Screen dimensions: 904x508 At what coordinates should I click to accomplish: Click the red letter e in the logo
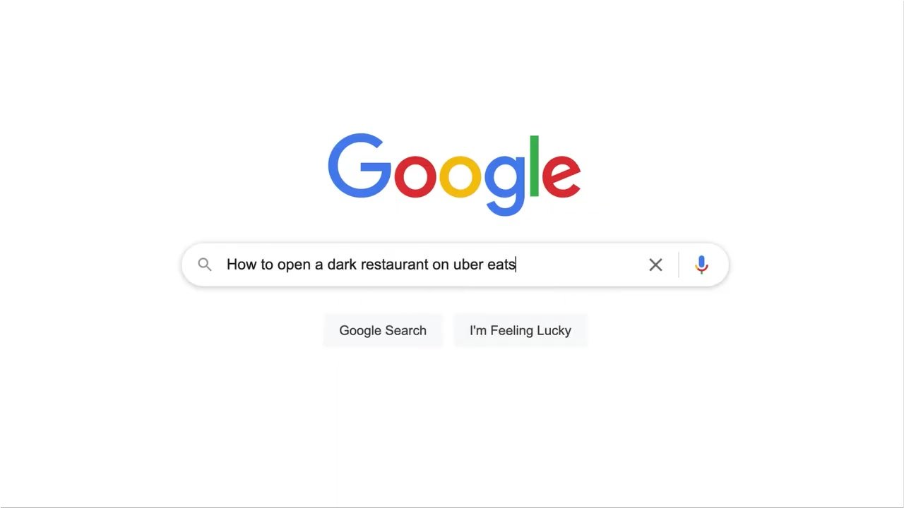coord(561,176)
